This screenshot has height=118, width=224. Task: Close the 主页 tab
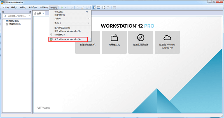pyautogui.click(x=43, y=13)
